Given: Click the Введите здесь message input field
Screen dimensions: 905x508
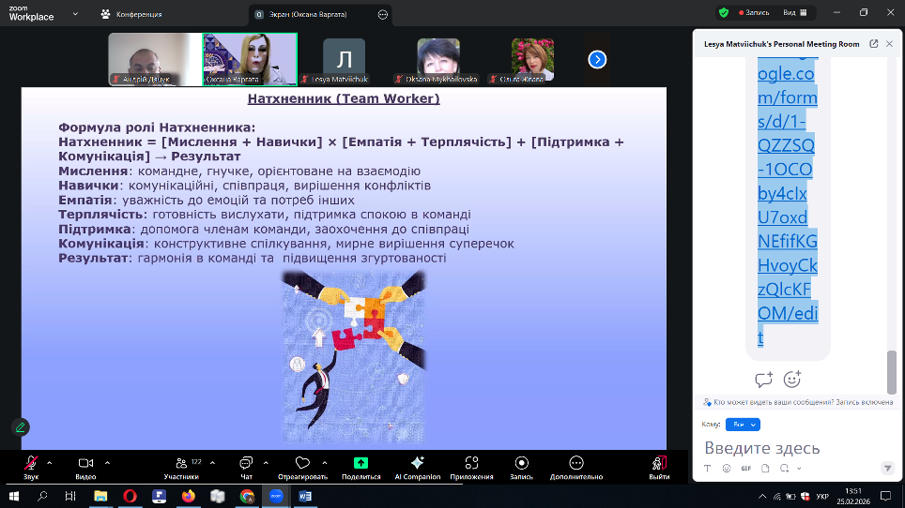Looking at the screenshot, I should (789, 448).
